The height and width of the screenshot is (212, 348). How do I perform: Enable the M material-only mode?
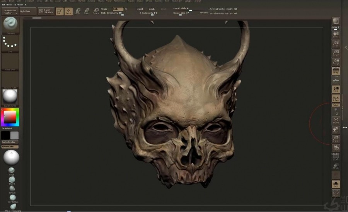pyautogui.click(x=126, y=9)
